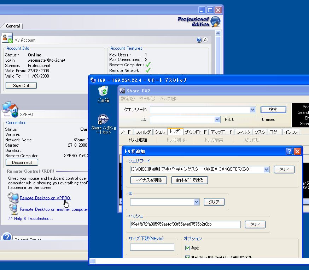Click the icon beside Remote Desktop on another computer

(13, 209)
